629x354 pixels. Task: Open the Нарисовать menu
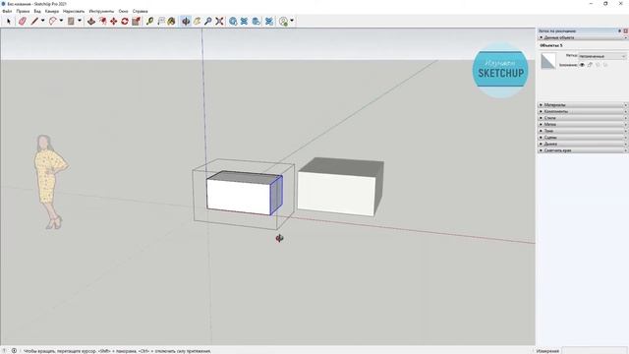(74, 11)
